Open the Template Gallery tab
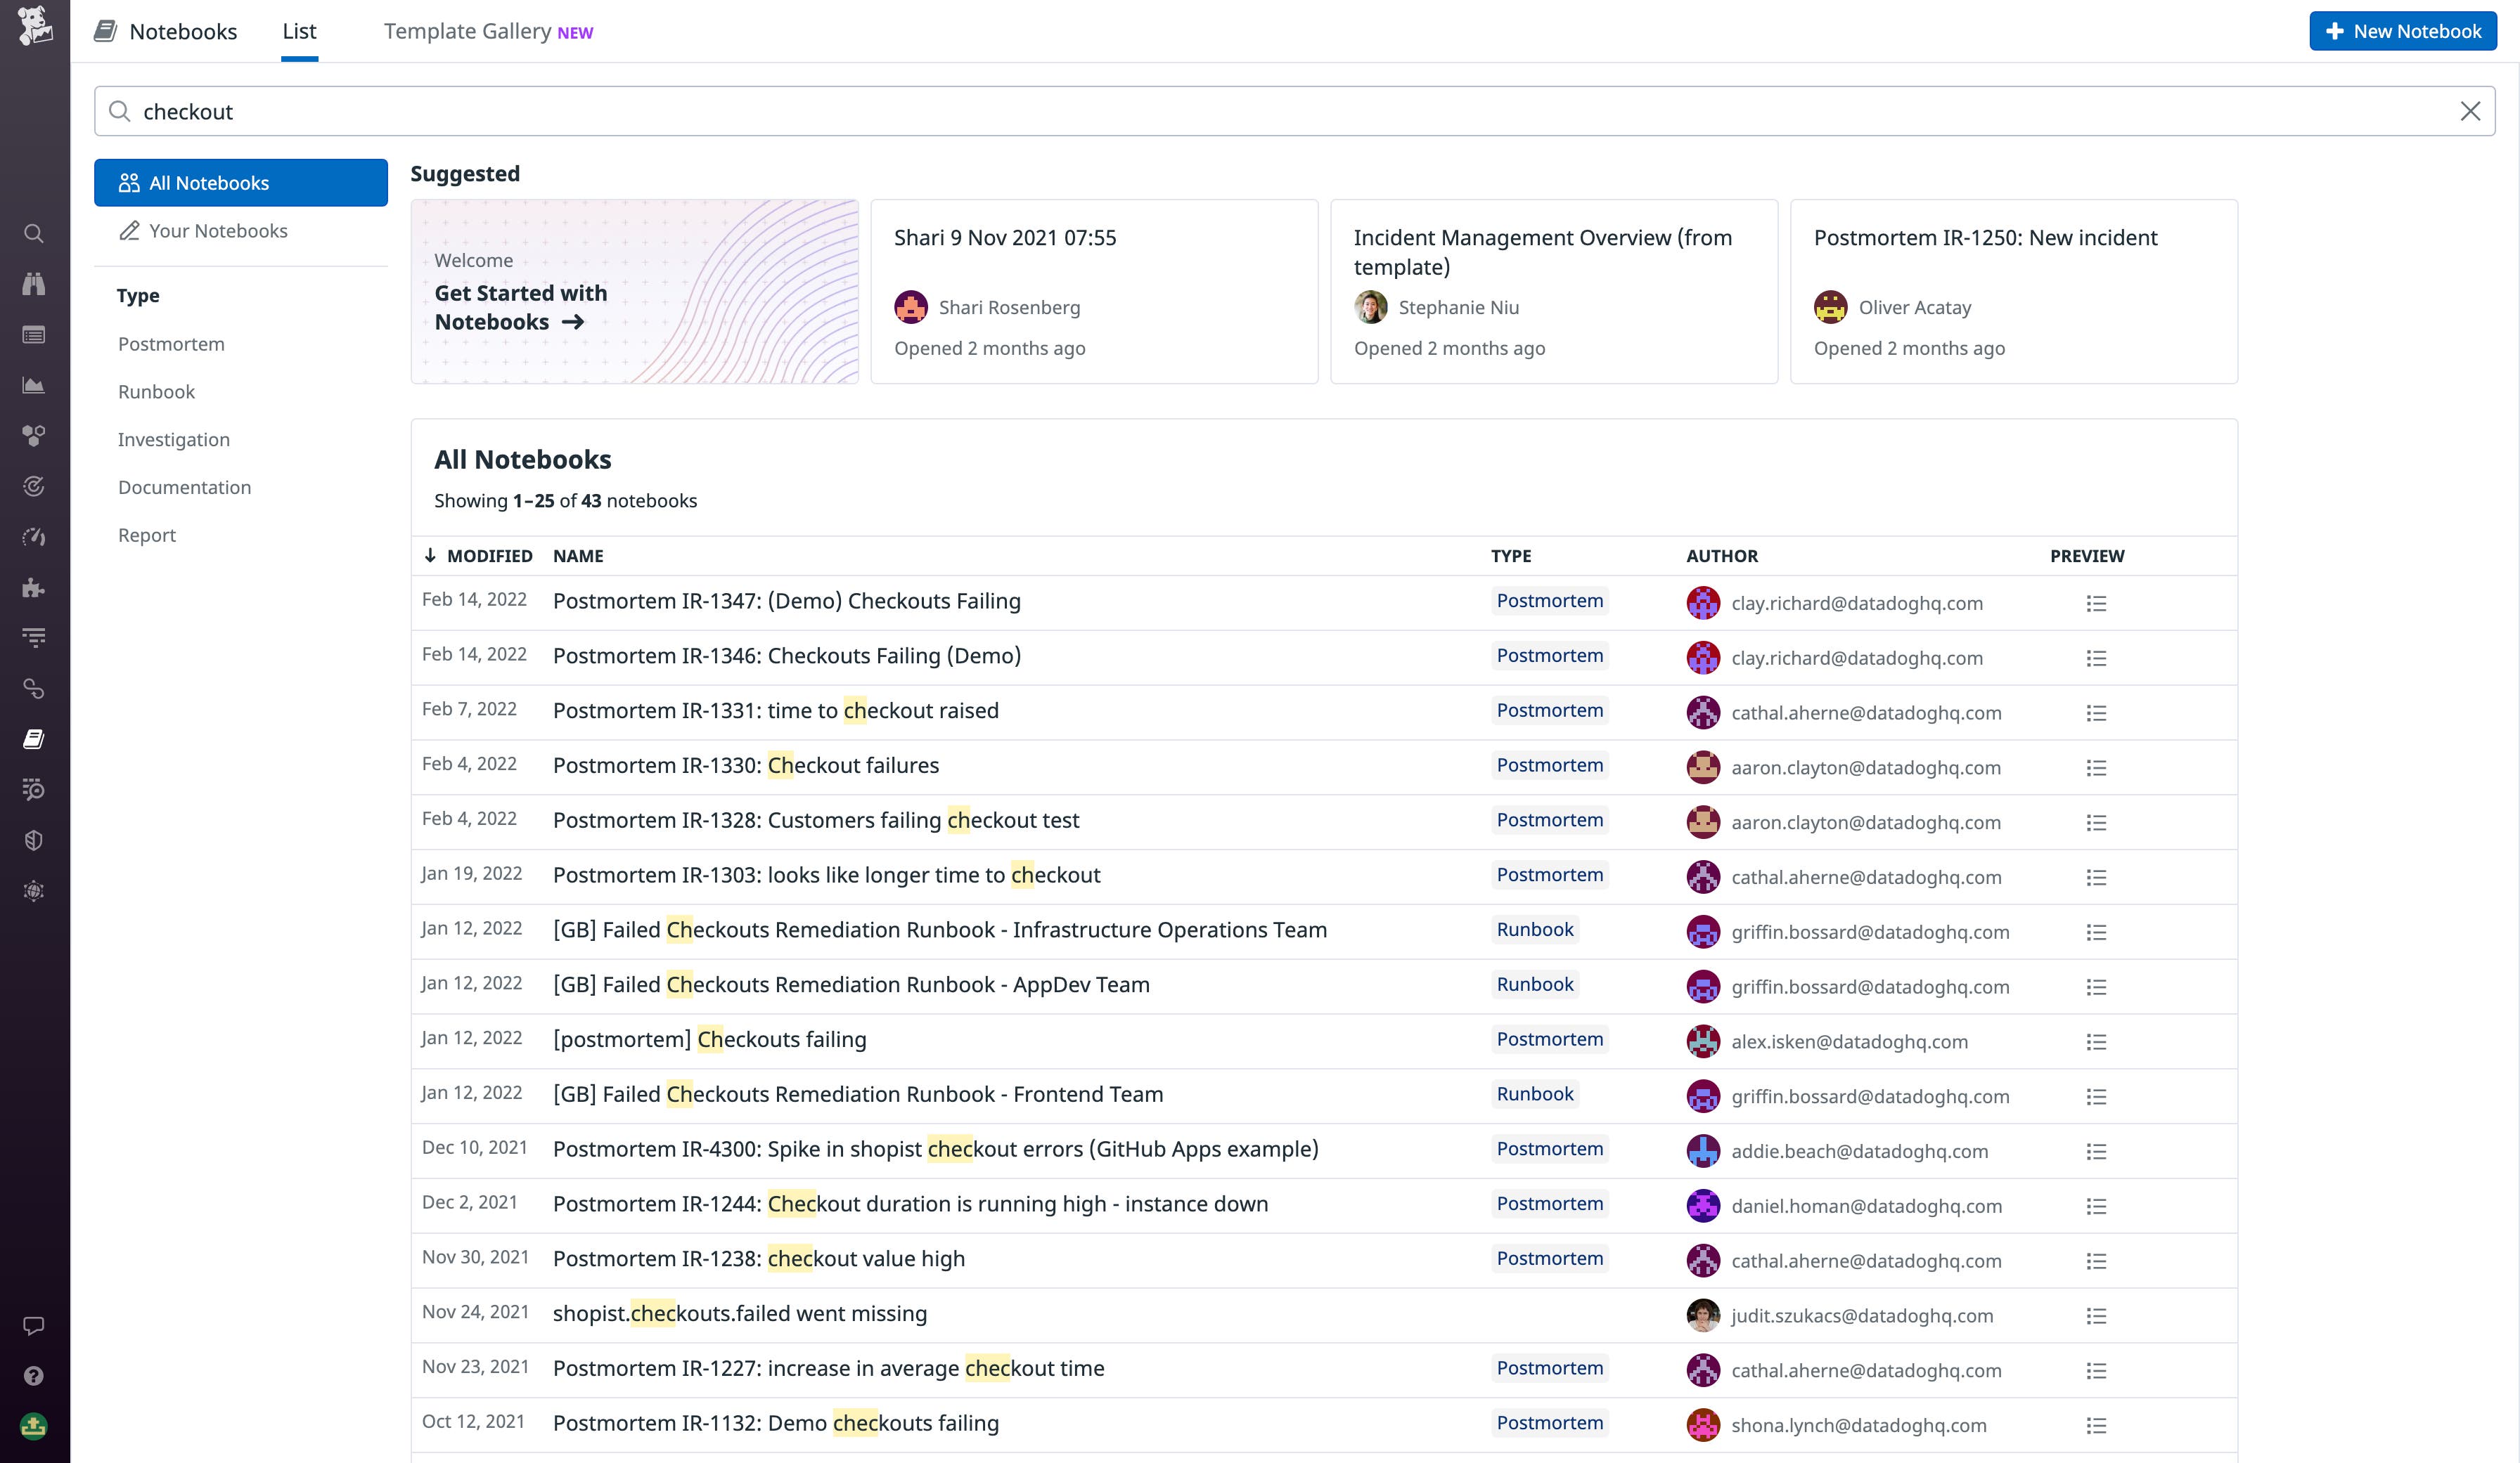2520x1463 pixels. [x=468, y=31]
